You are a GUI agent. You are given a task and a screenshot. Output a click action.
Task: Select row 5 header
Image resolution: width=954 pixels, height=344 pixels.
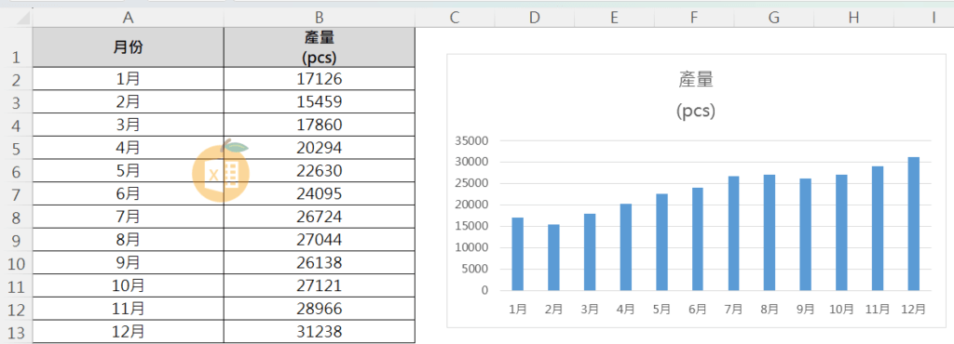click(x=16, y=148)
